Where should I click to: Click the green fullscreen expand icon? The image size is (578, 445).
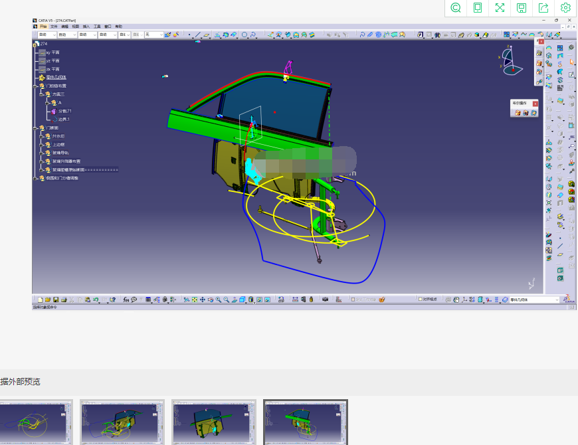pos(500,8)
